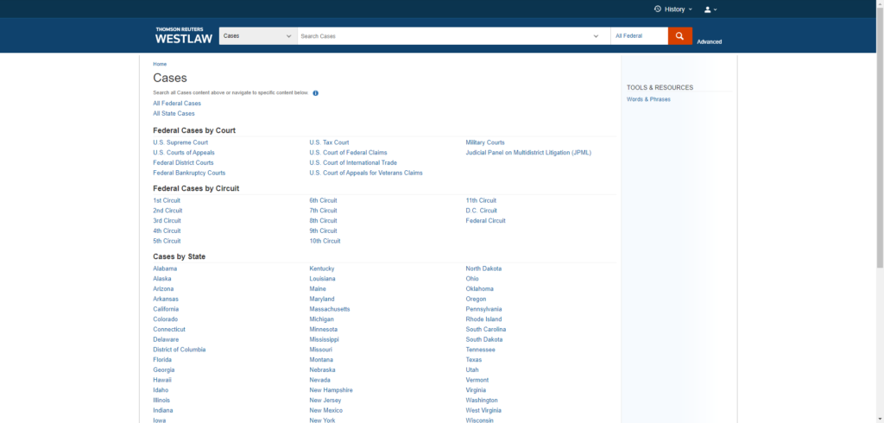Open the Advanced search link
The width and height of the screenshot is (884, 423).
point(709,41)
